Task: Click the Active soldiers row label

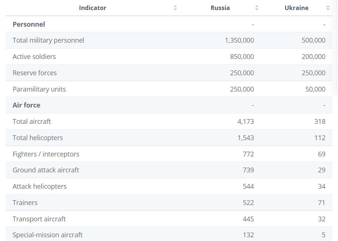Action: [34, 57]
